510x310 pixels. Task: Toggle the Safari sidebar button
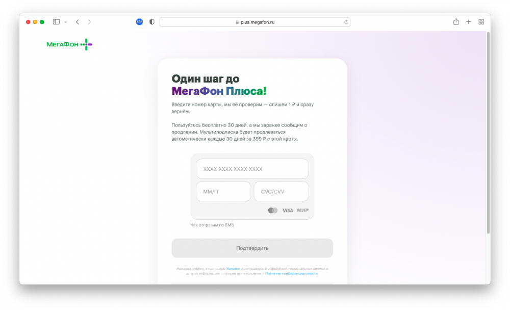click(x=56, y=22)
